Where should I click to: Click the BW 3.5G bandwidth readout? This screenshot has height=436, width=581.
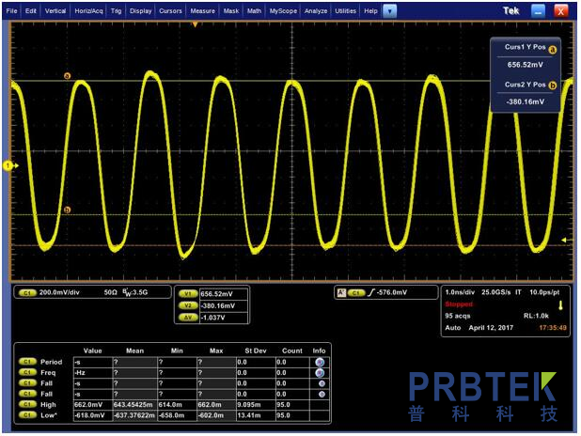(135, 292)
